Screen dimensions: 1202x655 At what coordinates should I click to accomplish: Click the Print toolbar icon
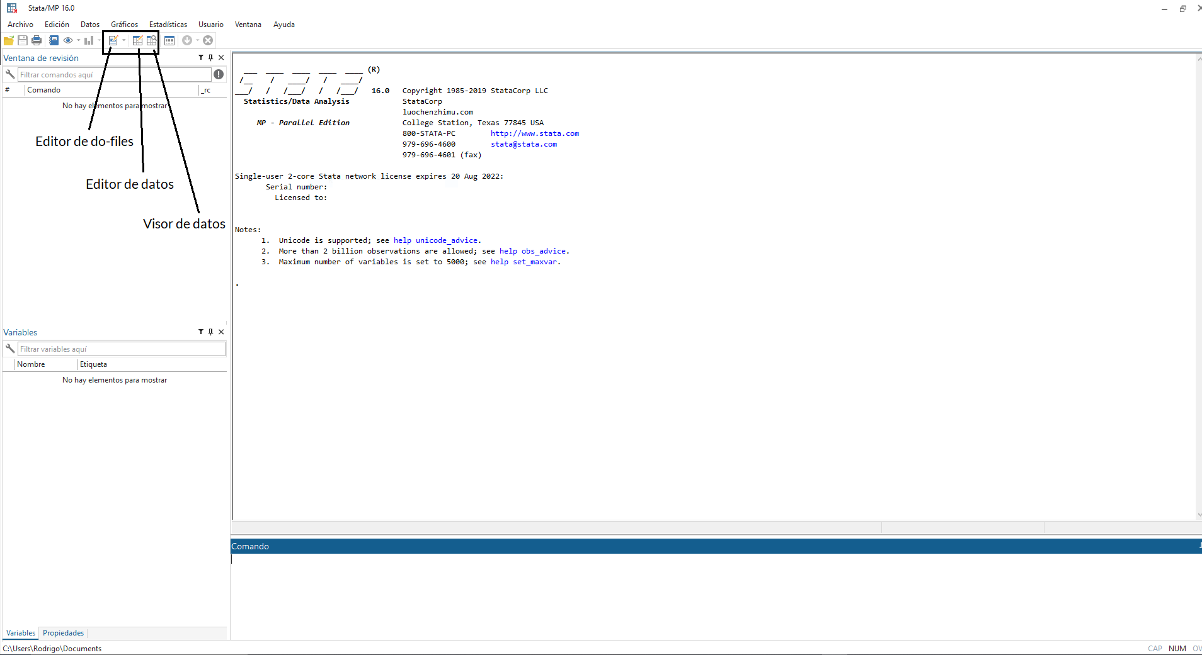37,40
